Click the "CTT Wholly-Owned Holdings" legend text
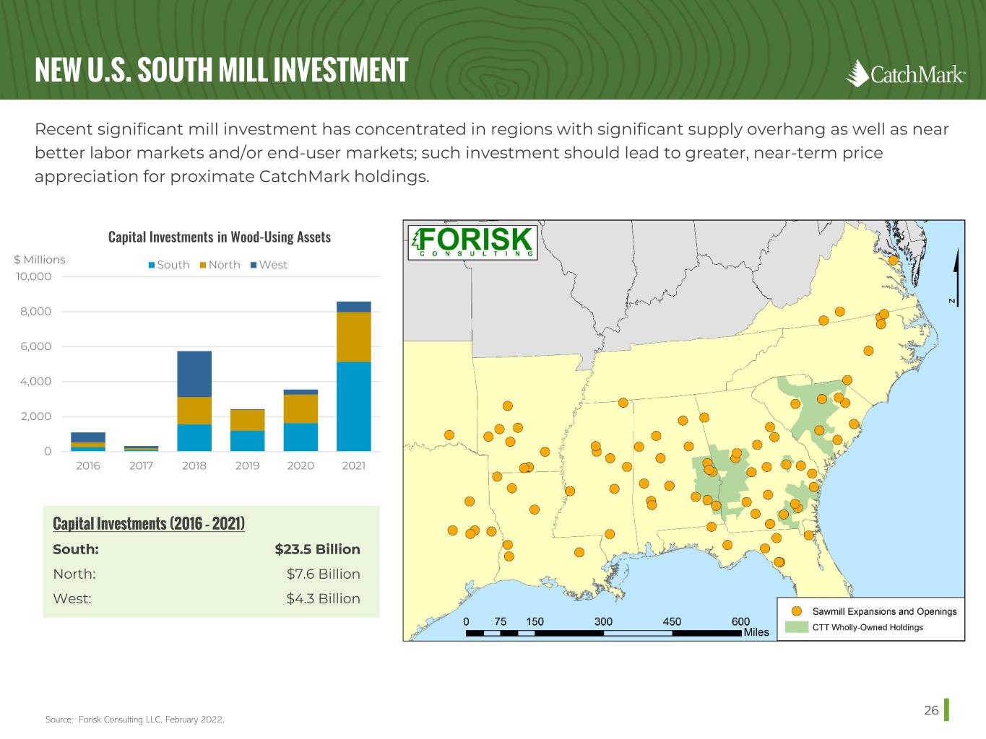The width and height of the screenshot is (986, 739). pos(868,627)
